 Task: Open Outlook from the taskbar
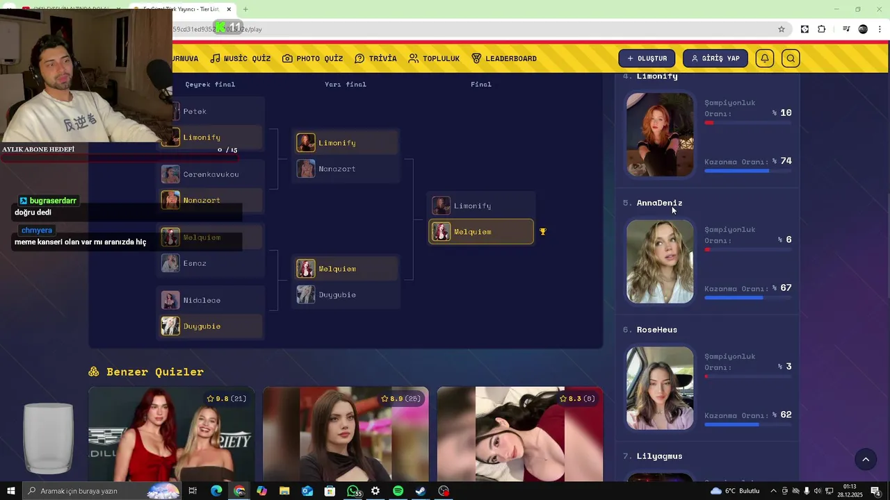(307, 491)
